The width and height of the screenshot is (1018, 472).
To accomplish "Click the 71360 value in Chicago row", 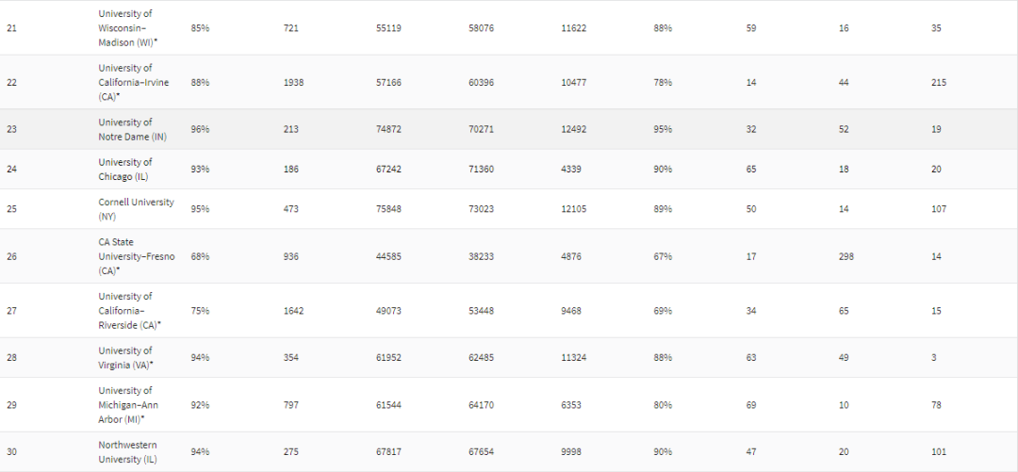I will (481, 170).
